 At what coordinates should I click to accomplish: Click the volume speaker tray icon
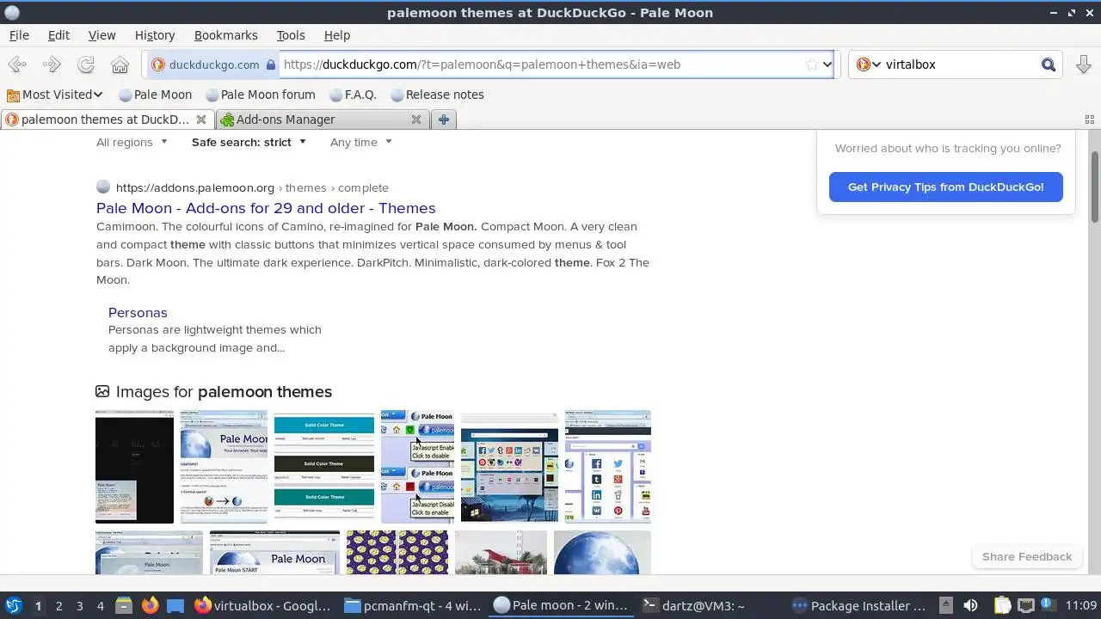coord(970,605)
